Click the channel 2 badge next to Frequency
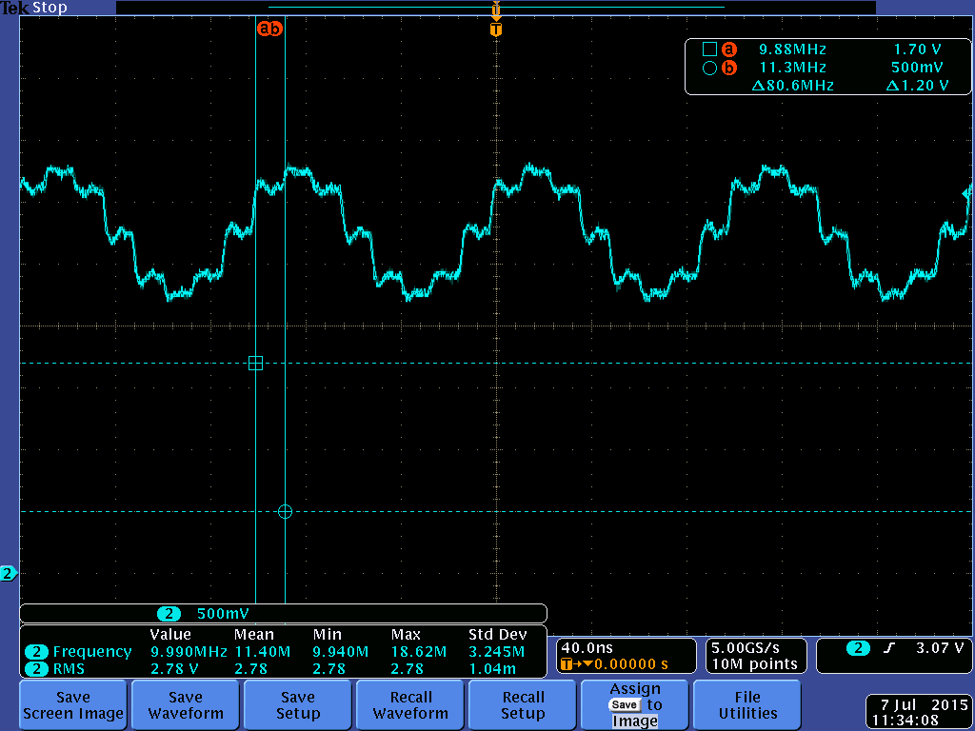Screen dimensions: 975x731 (x=37, y=651)
